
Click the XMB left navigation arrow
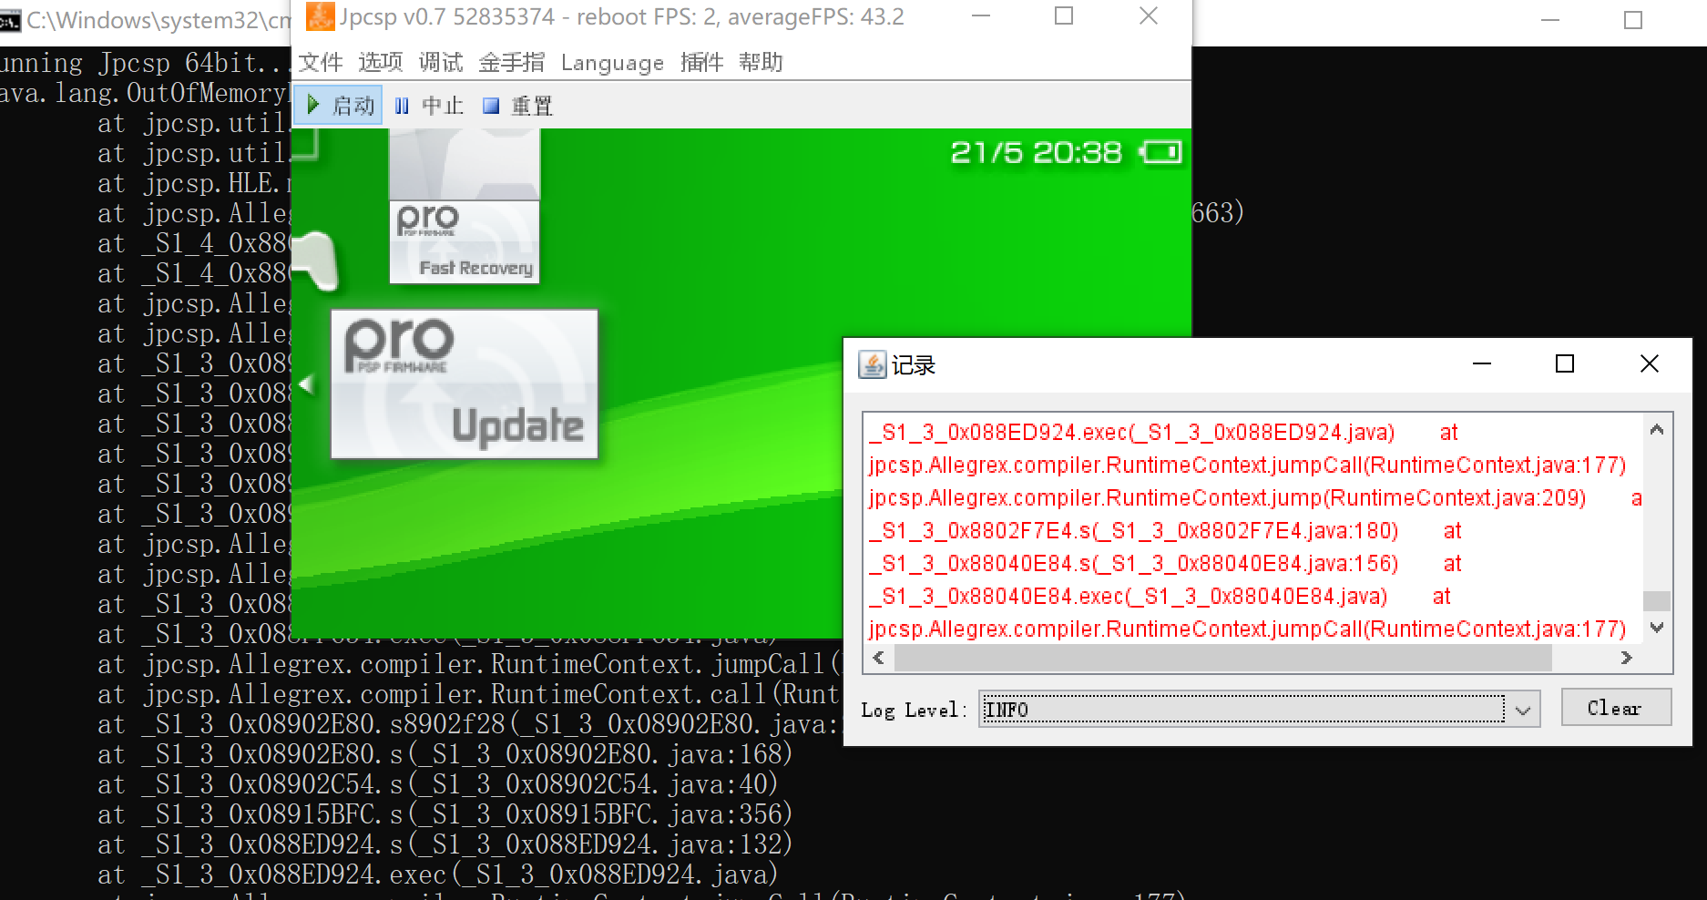307,384
